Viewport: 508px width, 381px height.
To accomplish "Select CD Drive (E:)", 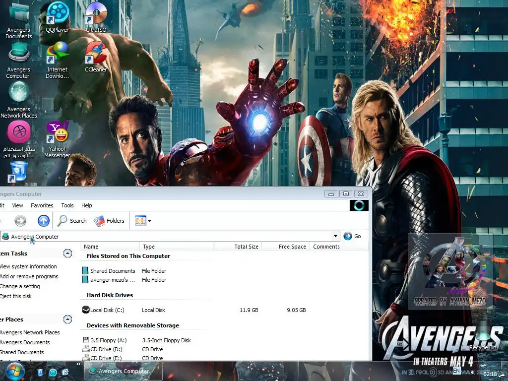I will point(102,358).
